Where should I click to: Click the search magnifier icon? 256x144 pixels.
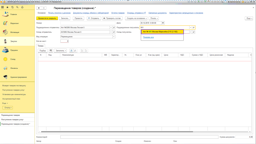(x=17, y=7)
